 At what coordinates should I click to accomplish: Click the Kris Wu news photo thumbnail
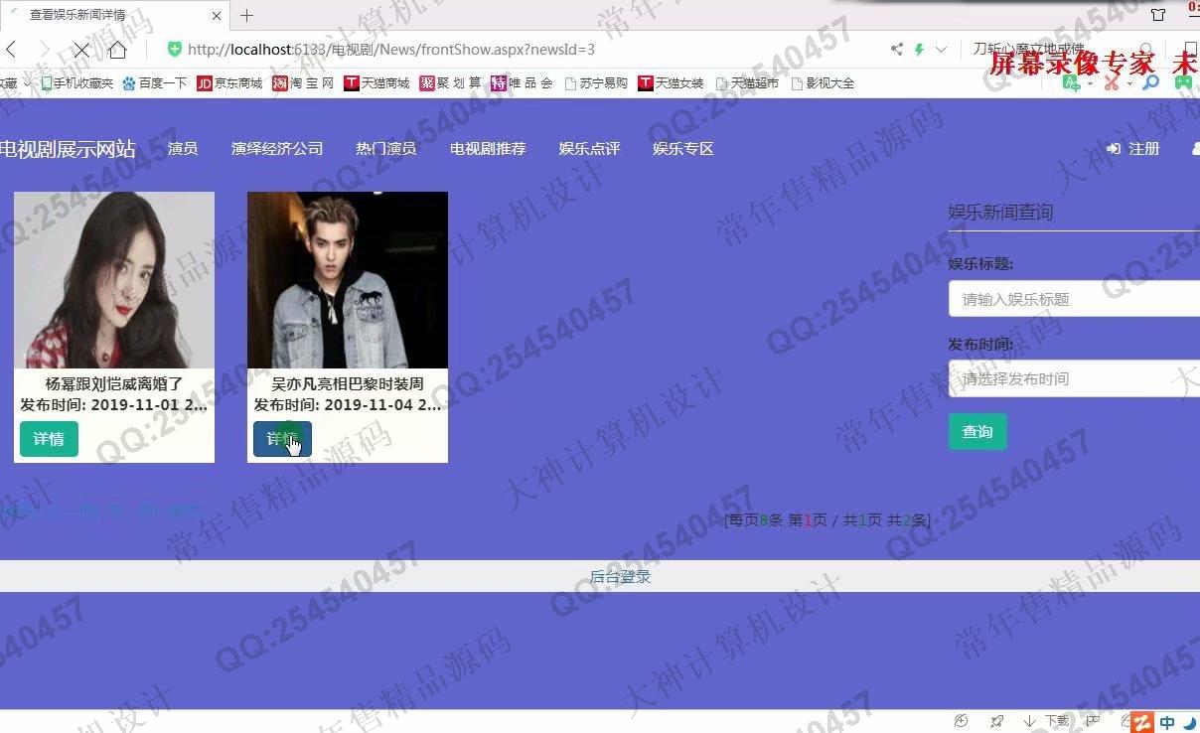pyautogui.click(x=348, y=280)
